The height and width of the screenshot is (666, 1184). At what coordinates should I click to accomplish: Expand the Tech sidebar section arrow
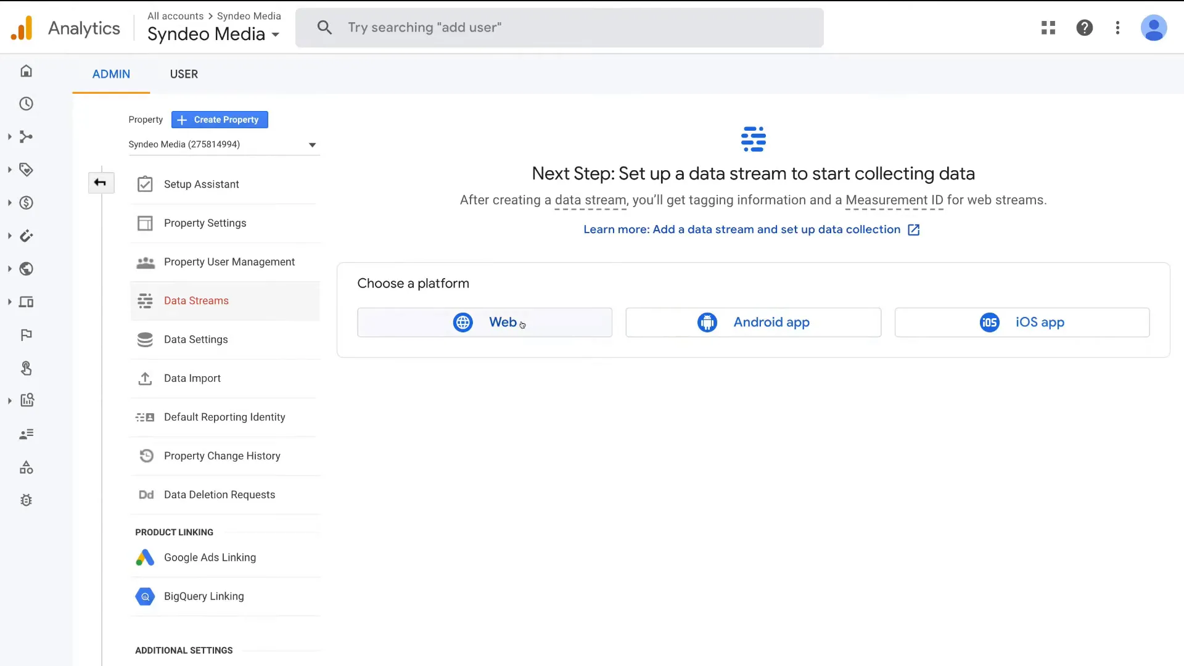click(x=9, y=302)
